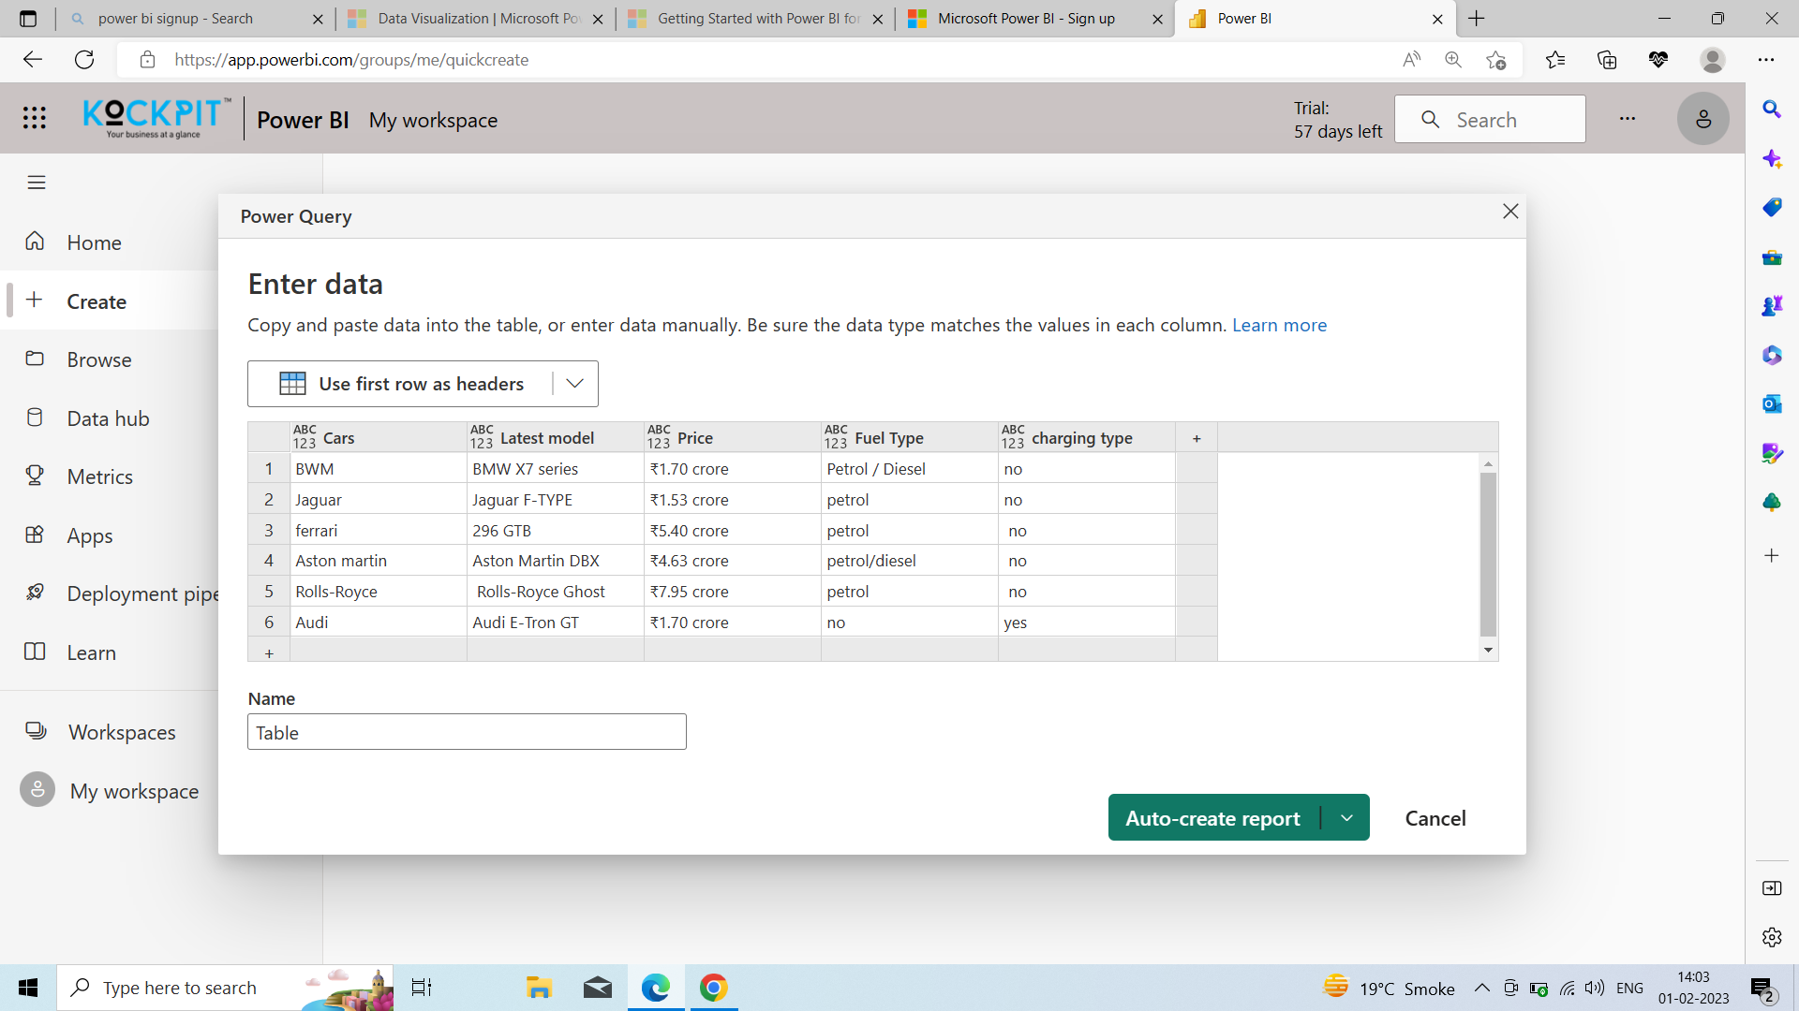Select the cell Jaguar F-TYPE
The width and height of the screenshot is (1799, 1011).
coord(556,500)
